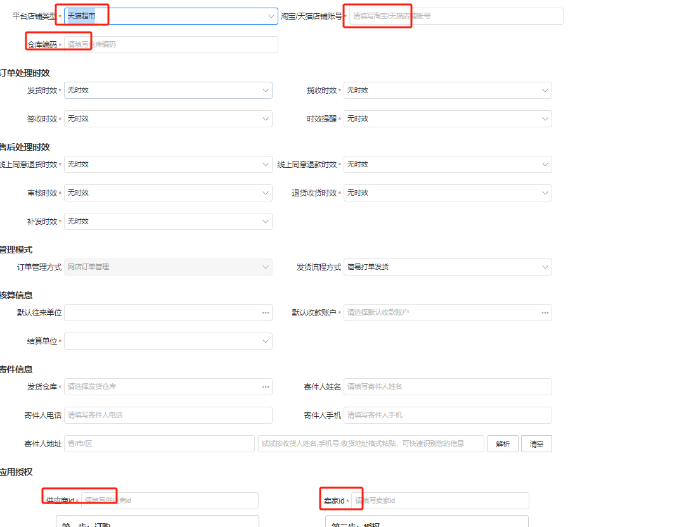Focus the 寄件人电话 input field
Image resolution: width=691 pixels, height=527 pixels.
pyautogui.click(x=169, y=415)
